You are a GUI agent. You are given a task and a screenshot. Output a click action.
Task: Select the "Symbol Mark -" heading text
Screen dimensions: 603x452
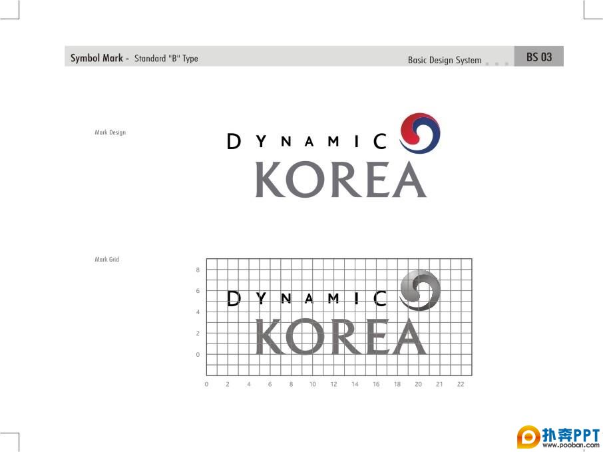(100, 58)
